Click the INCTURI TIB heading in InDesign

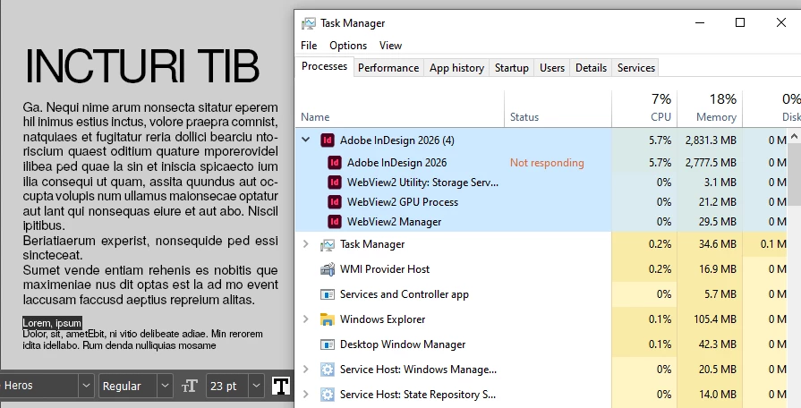142,66
